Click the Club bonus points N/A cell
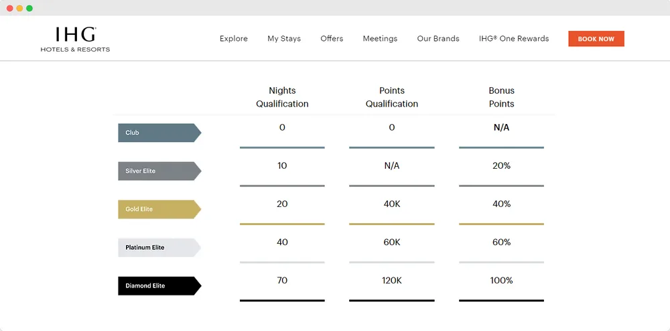 click(x=502, y=127)
